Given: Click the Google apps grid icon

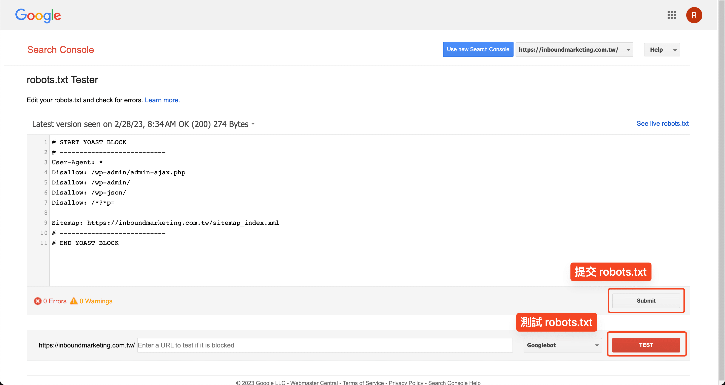Looking at the screenshot, I should tap(672, 15).
